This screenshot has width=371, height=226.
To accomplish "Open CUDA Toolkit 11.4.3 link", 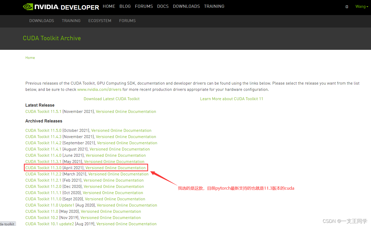I will (43, 137).
